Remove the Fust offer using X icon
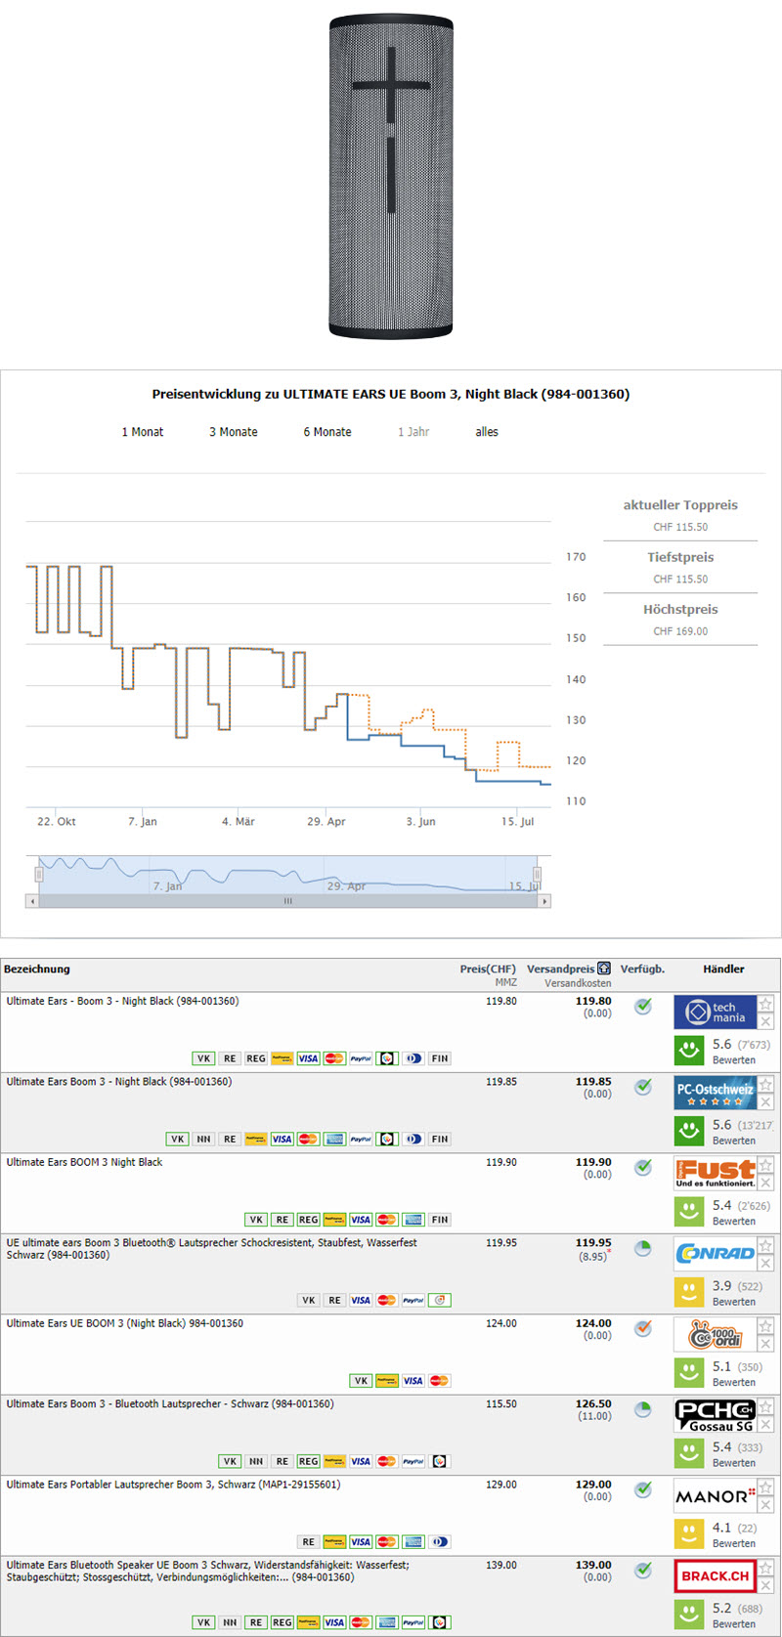782x1637 pixels. pos(765,1183)
